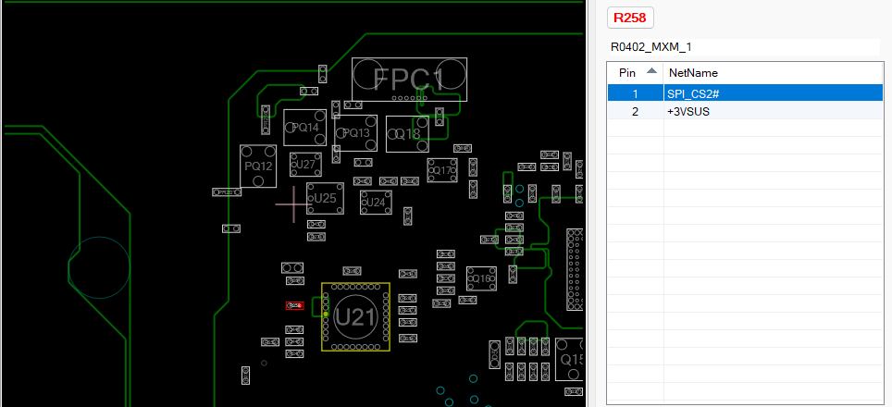Select the FPC1 connector on the board

click(x=410, y=80)
